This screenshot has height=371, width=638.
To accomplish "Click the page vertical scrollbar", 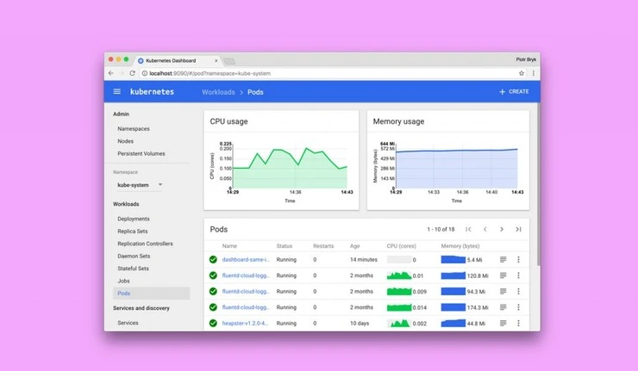I will [x=538, y=183].
